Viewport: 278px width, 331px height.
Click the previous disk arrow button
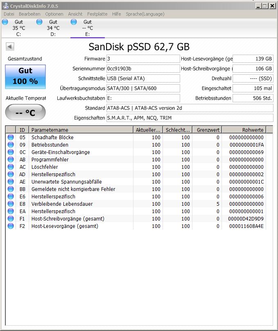pos(10,47)
